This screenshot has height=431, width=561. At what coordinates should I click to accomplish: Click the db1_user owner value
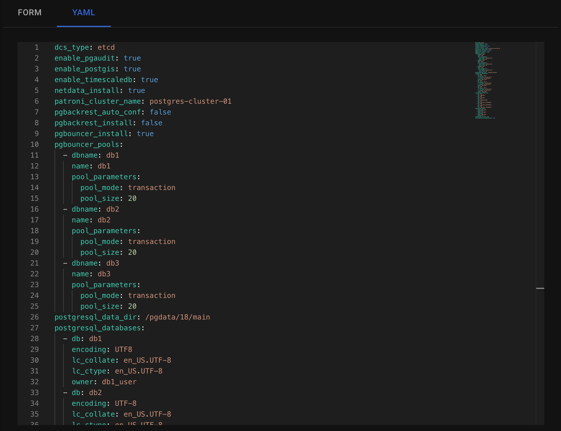(x=119, y=382)
